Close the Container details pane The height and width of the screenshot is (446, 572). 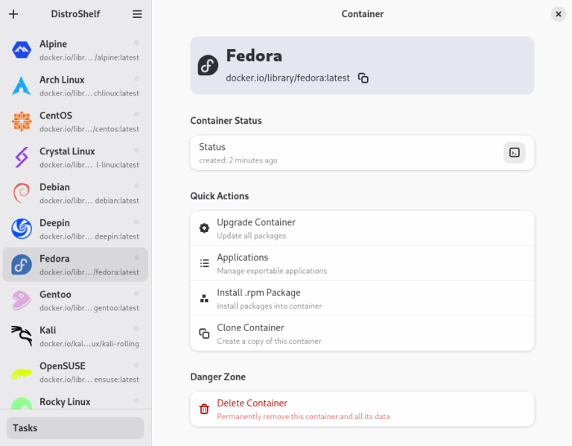558,14
